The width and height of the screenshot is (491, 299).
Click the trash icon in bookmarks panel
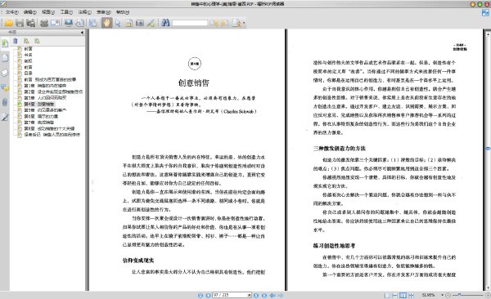click(16, 41)
